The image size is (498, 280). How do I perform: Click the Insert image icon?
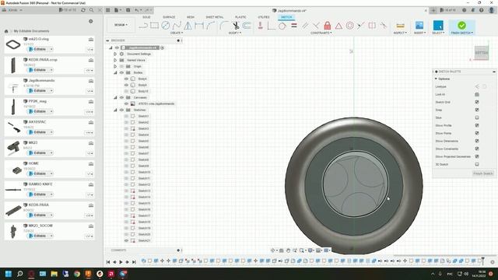click(x=419, y=26)
